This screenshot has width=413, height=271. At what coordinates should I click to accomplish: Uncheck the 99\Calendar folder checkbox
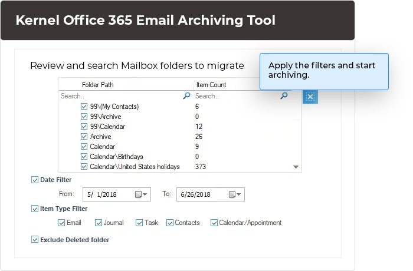[84, 127]
